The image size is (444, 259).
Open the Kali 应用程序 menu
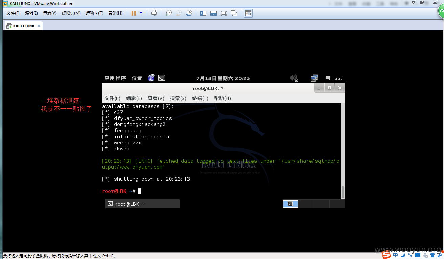point(115,78)
